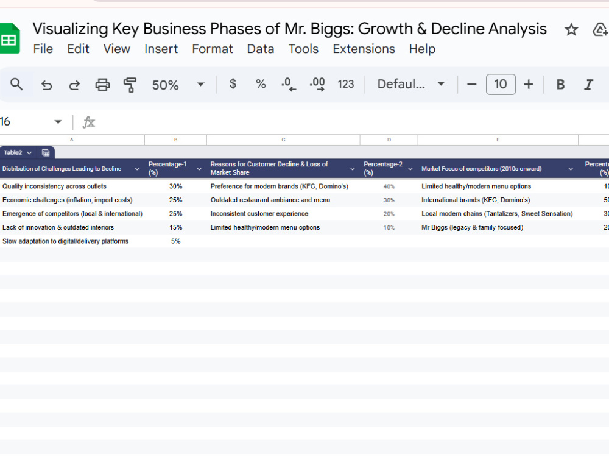Viewport: 609px width, 457px height.
Task: Click the search menus magnifier icon
Action: pos(16,84)
